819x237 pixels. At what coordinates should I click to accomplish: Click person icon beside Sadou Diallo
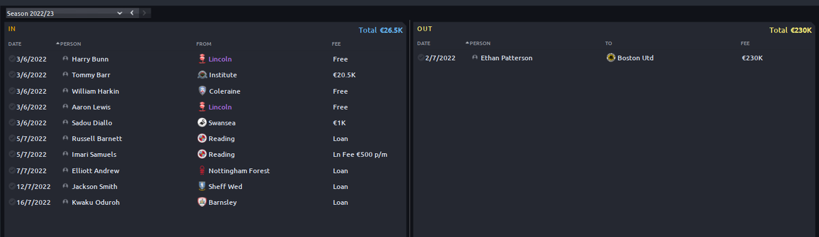pos(65,122)
